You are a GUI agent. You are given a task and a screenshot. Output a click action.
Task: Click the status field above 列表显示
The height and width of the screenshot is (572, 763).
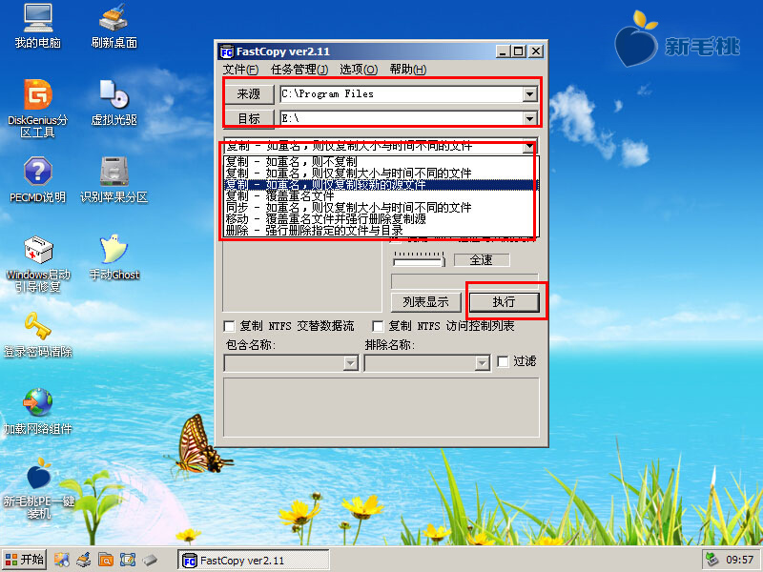click(464, 281)
